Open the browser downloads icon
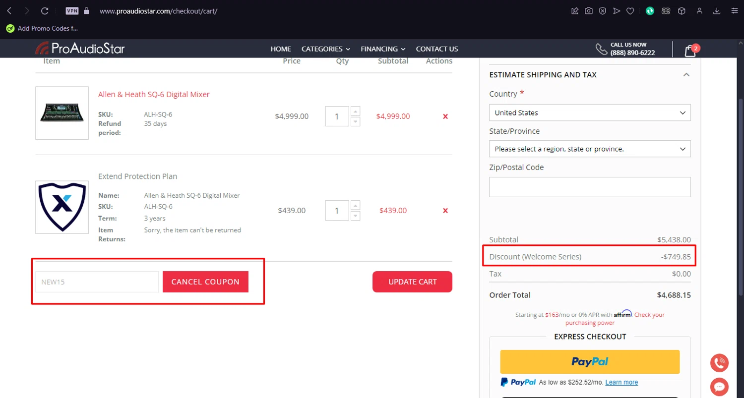 coord(717,11)
